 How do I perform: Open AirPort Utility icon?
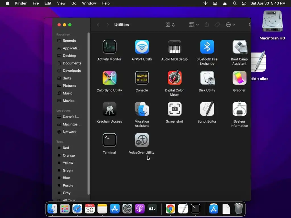coord(142,47)
